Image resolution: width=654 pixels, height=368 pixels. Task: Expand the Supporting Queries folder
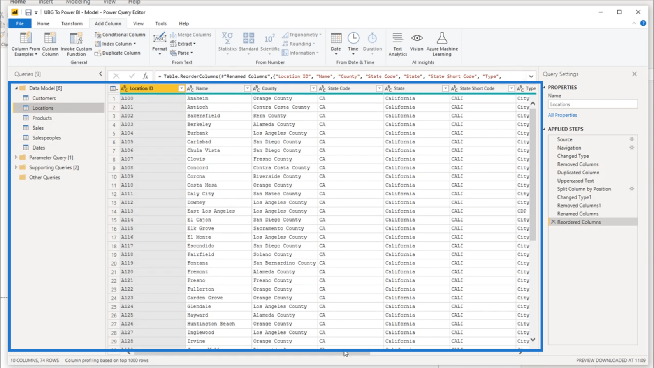[16, 167]
